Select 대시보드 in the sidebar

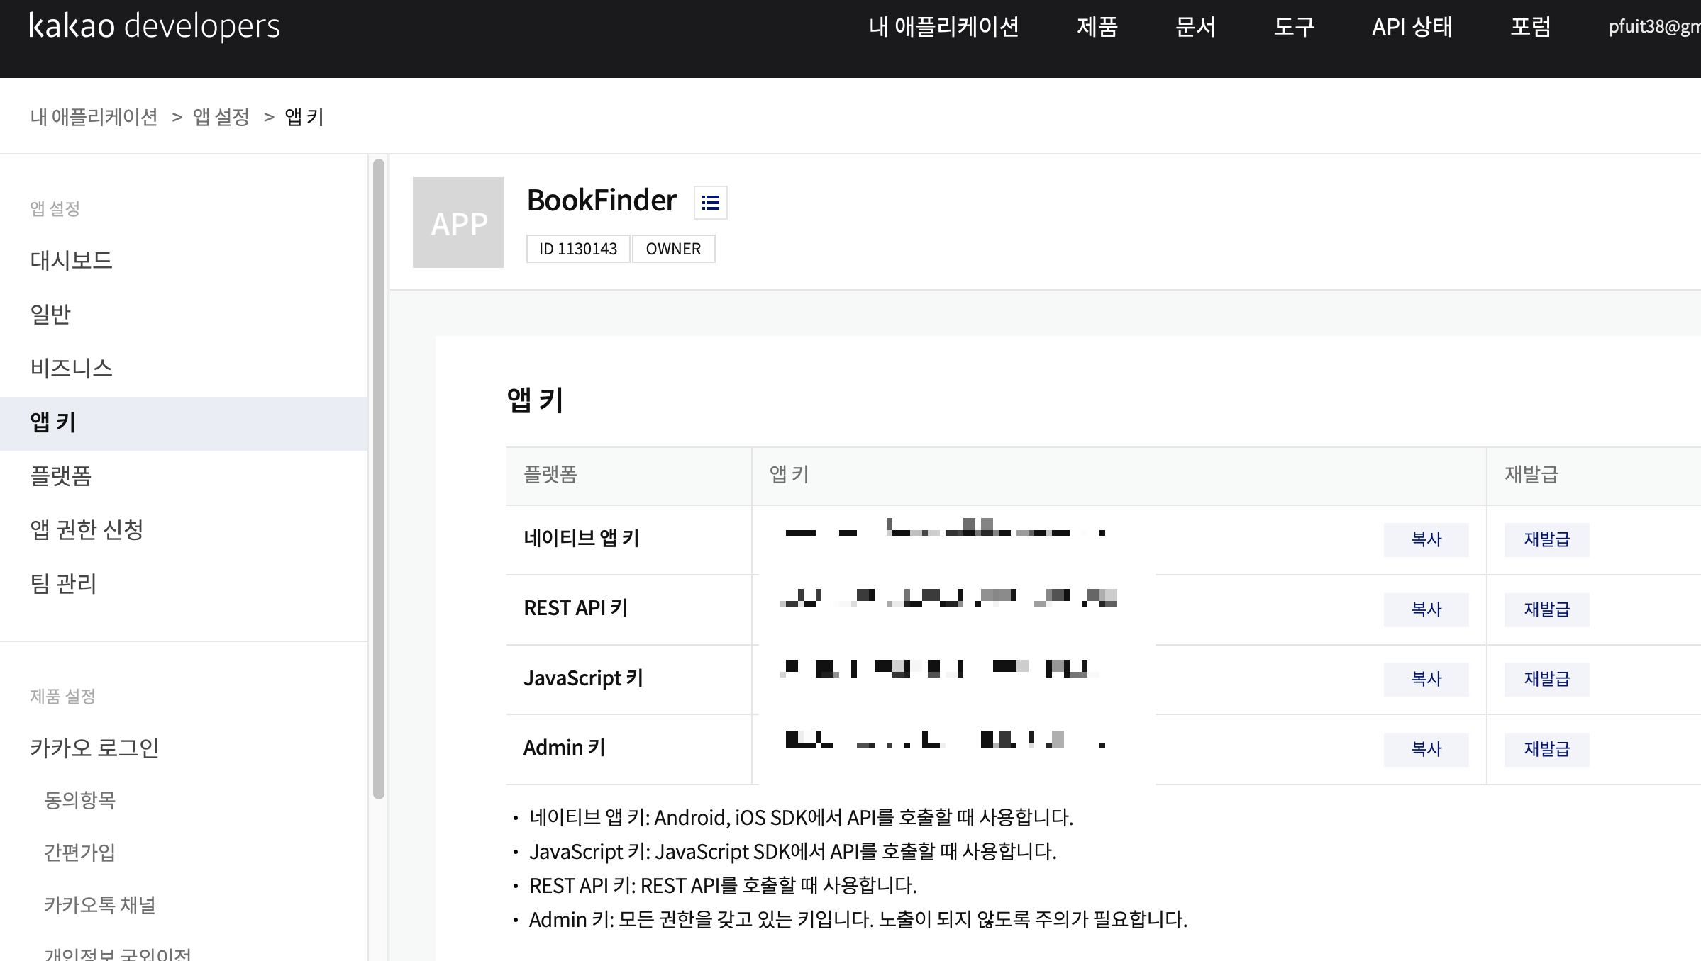click(71, 260)
